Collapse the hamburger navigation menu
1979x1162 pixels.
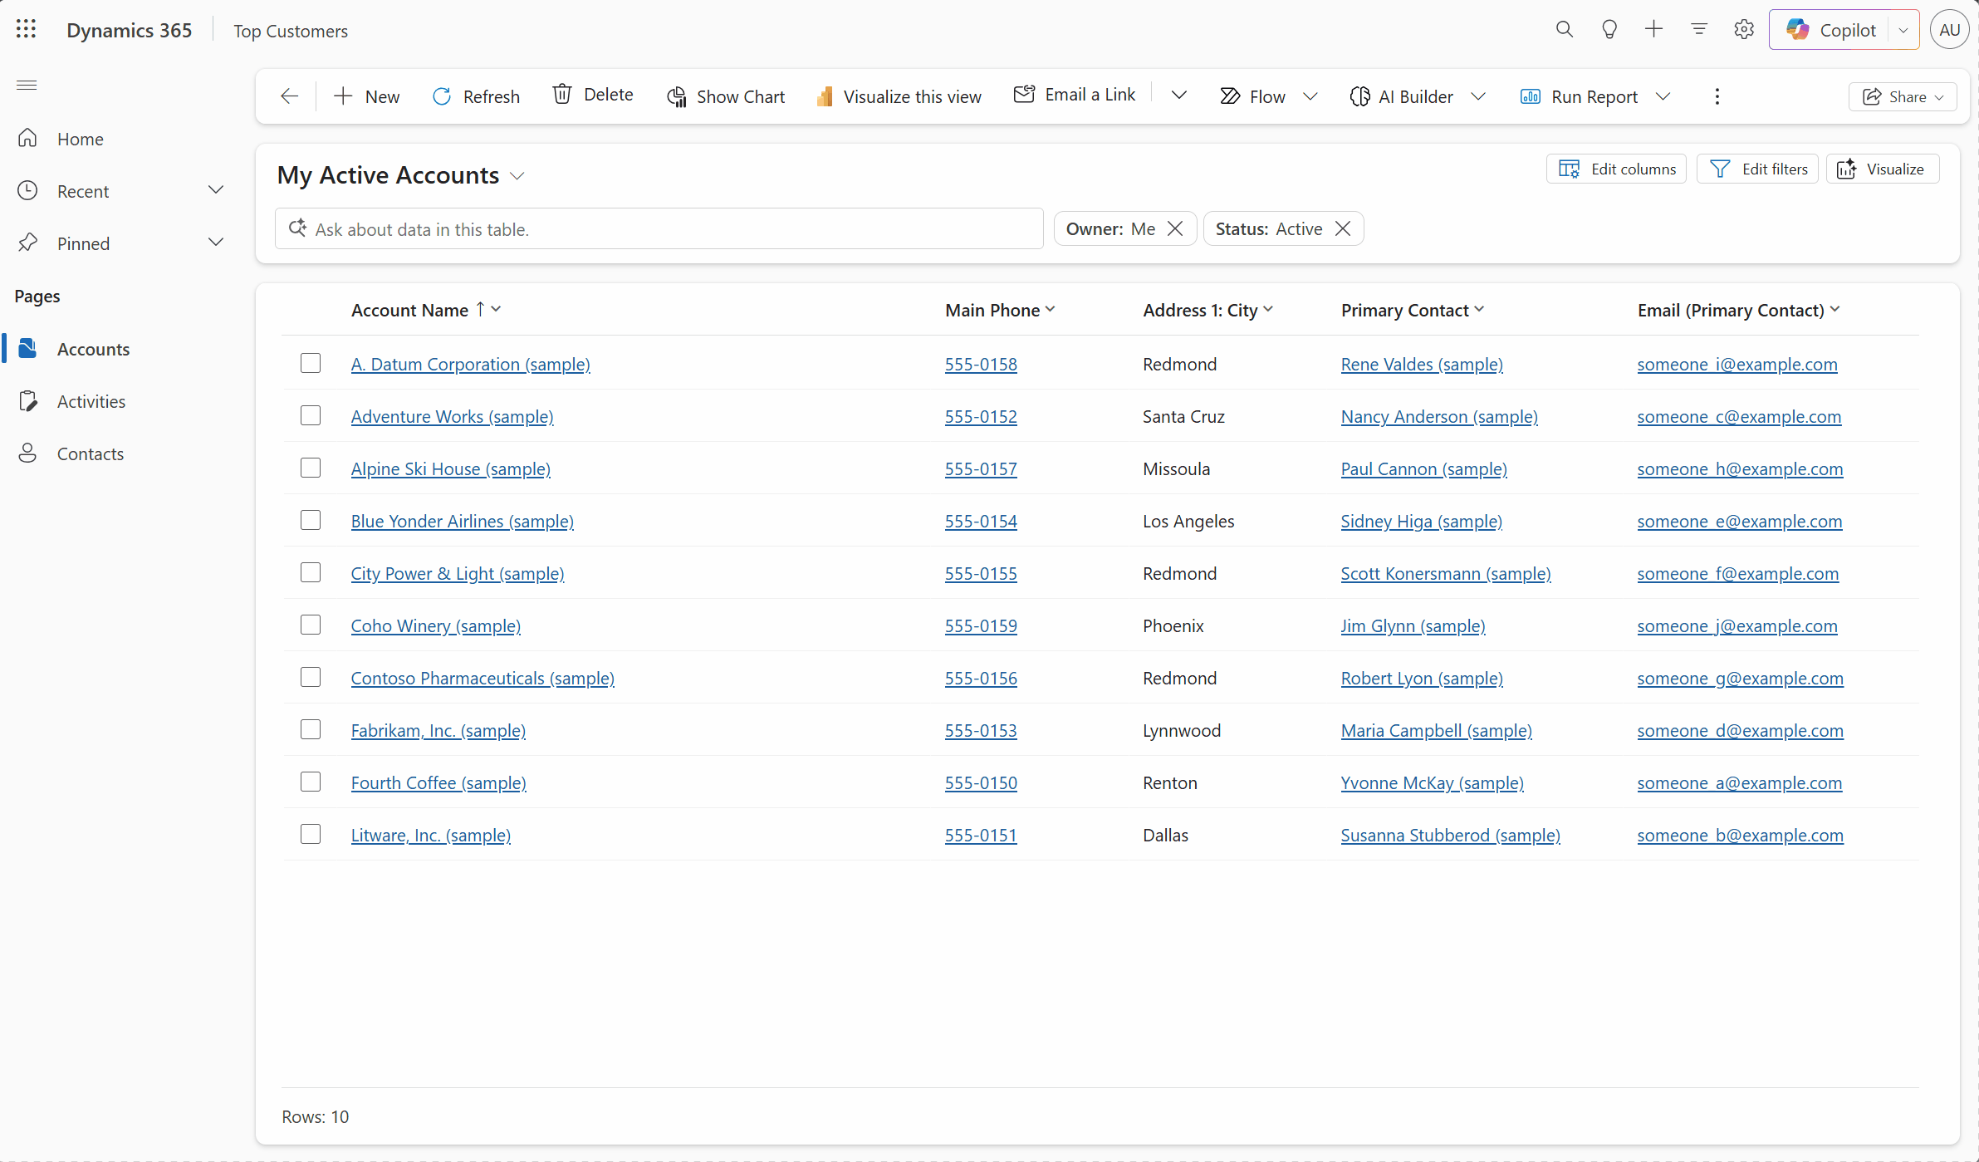(x=27, y=85)
